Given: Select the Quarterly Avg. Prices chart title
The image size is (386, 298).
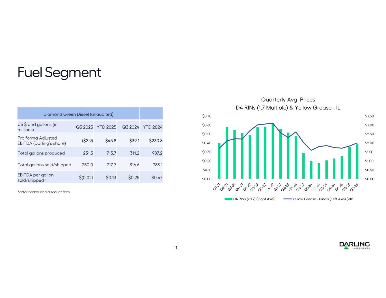Looking at the screenshot, I should click(x=288, y=100).
